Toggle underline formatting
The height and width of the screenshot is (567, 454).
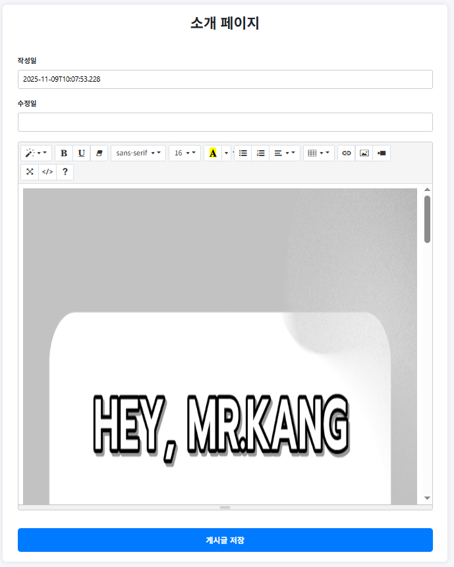(82, 153)
